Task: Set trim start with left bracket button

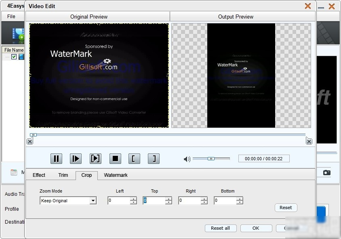Action: click(x=134, y=159)
